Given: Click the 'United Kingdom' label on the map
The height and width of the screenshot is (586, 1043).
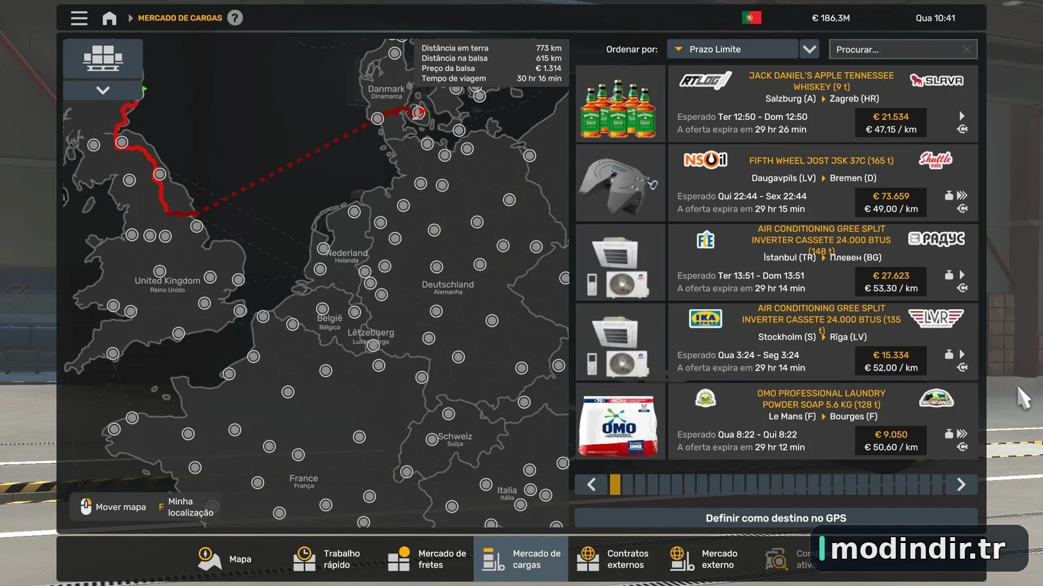Looking at the screenshot, I should click(168, 281).
